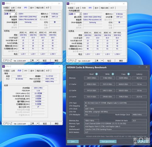Click Start Benchmark button
Image resolution: width=152 pixels, height=147 pixels.
[x=108, y=142]
